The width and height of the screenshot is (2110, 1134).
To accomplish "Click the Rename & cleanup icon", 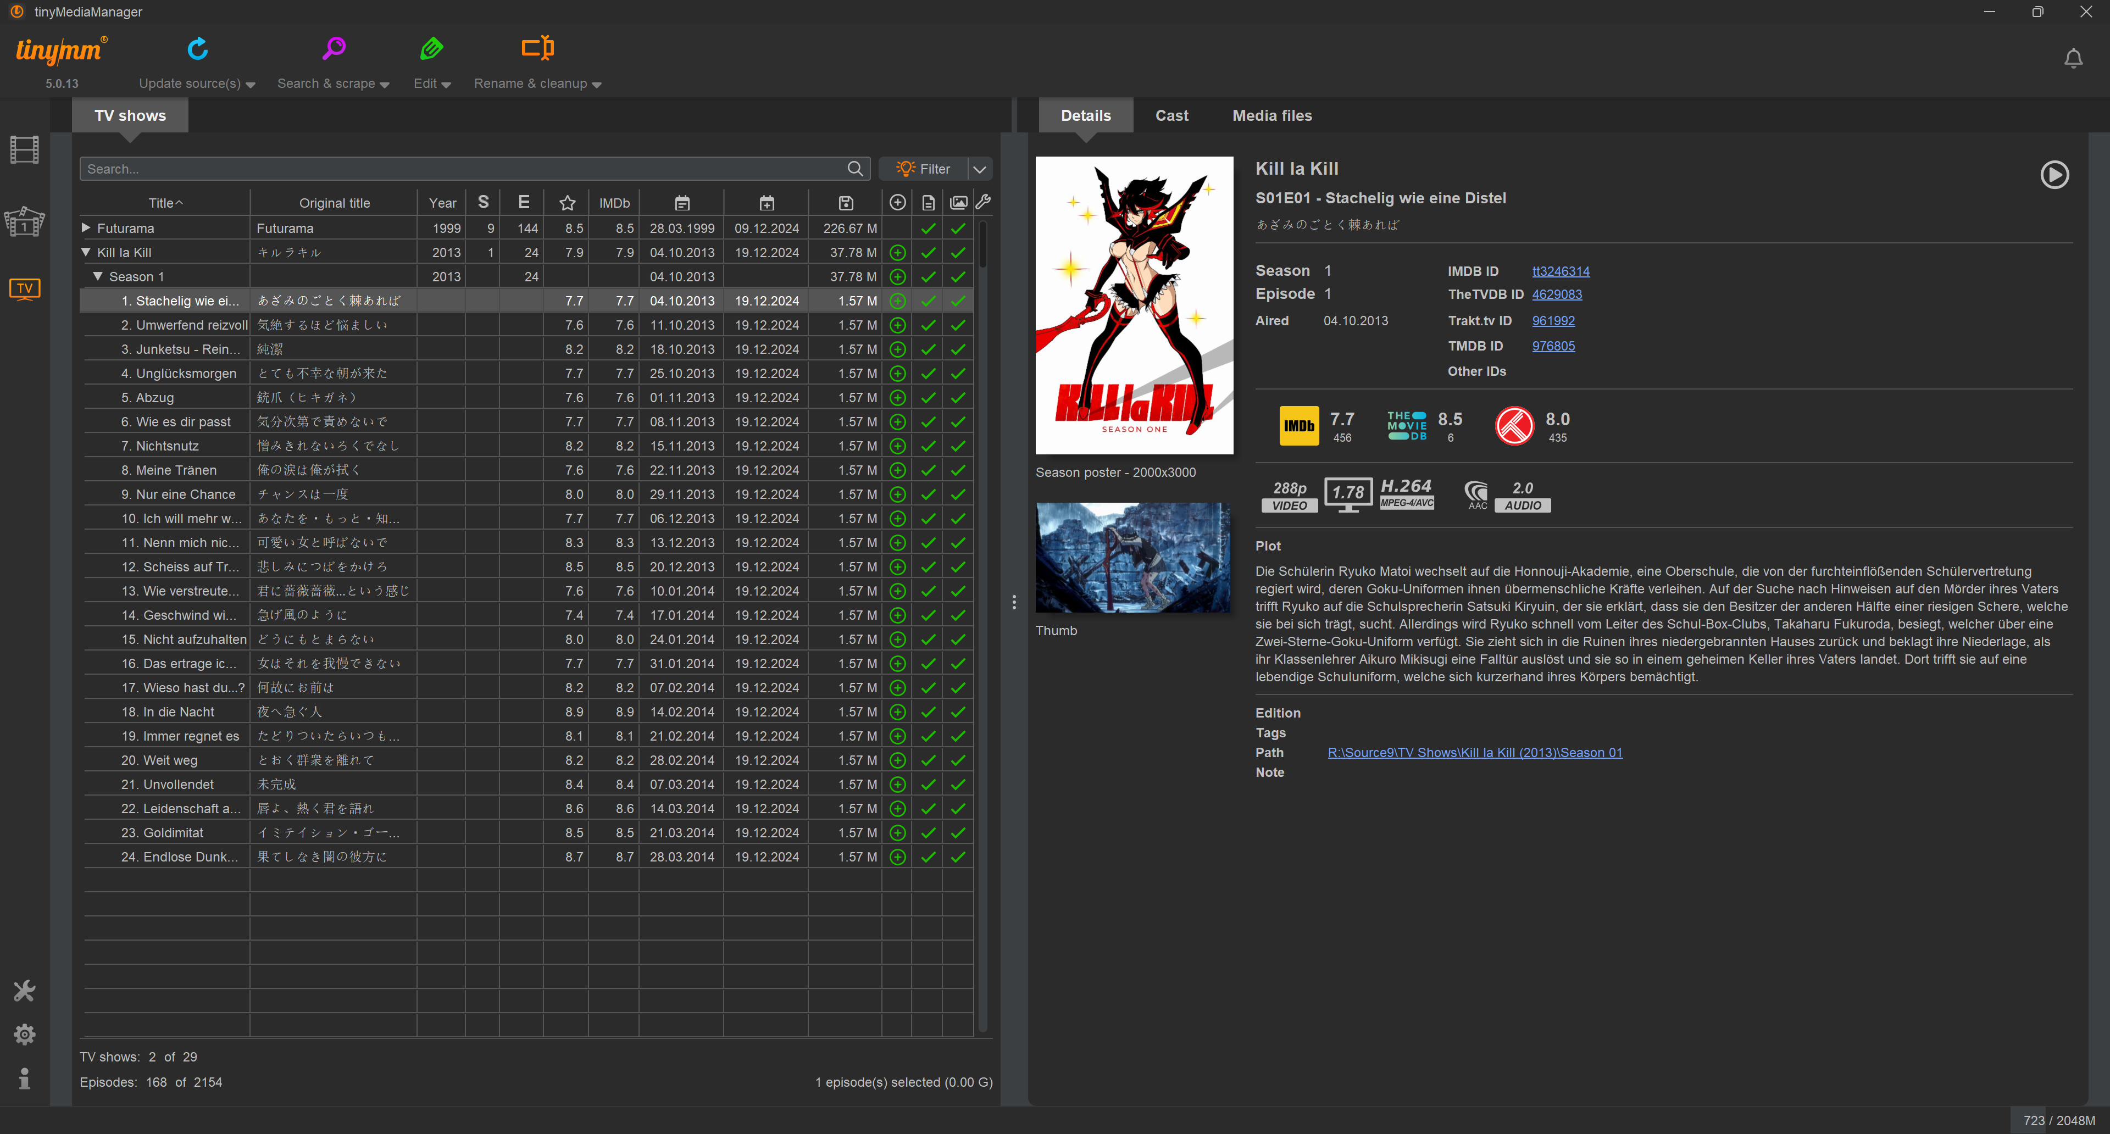I will (537, 49).
